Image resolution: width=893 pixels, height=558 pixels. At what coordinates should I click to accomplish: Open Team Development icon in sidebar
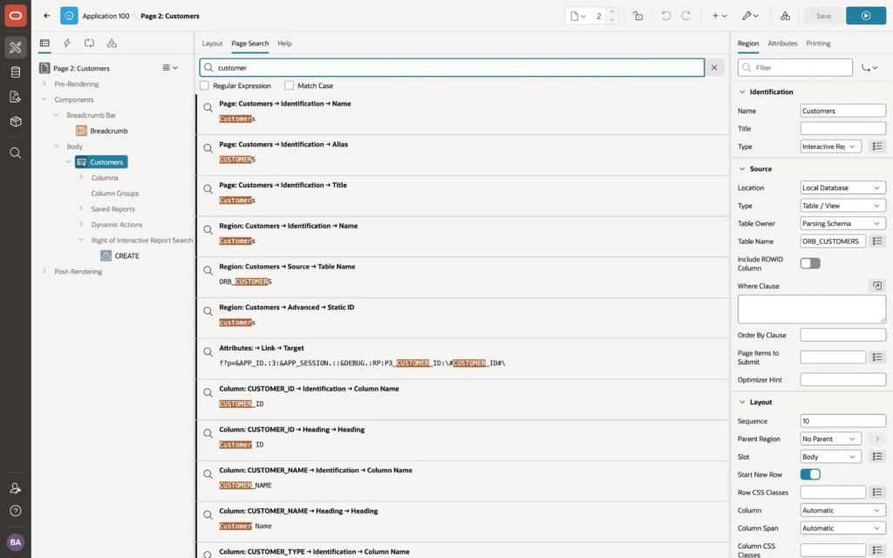click(x=16, y=97)
